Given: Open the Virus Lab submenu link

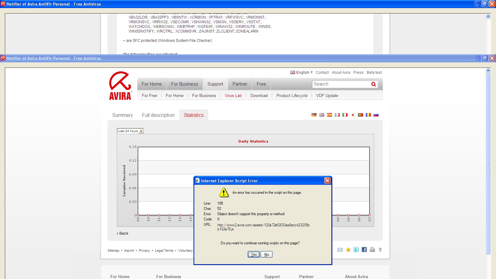Looking at the screenshot, I should [233, 96].
